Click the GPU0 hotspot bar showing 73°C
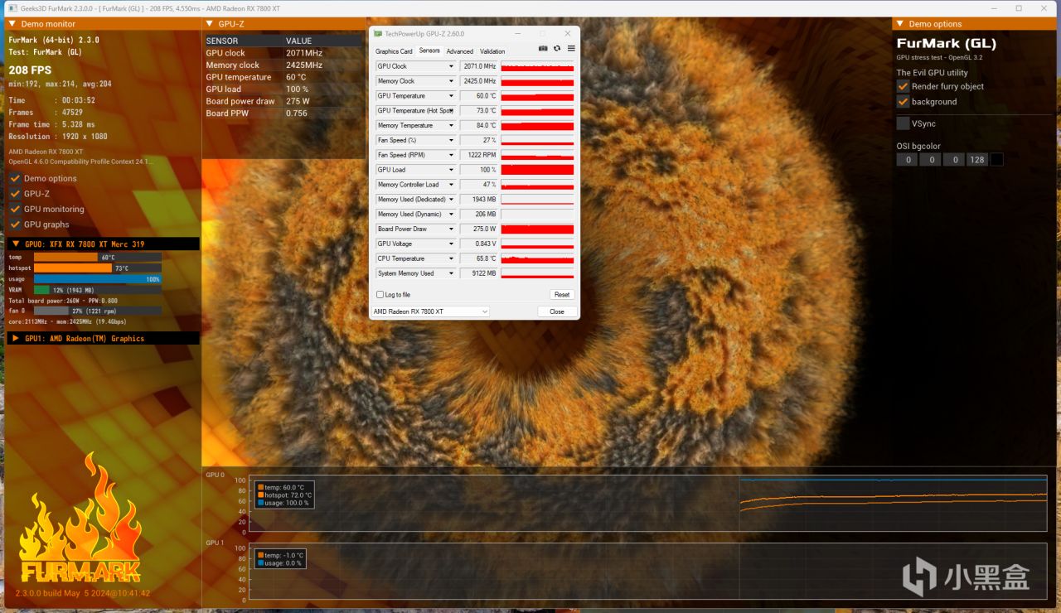 [98, 268]
